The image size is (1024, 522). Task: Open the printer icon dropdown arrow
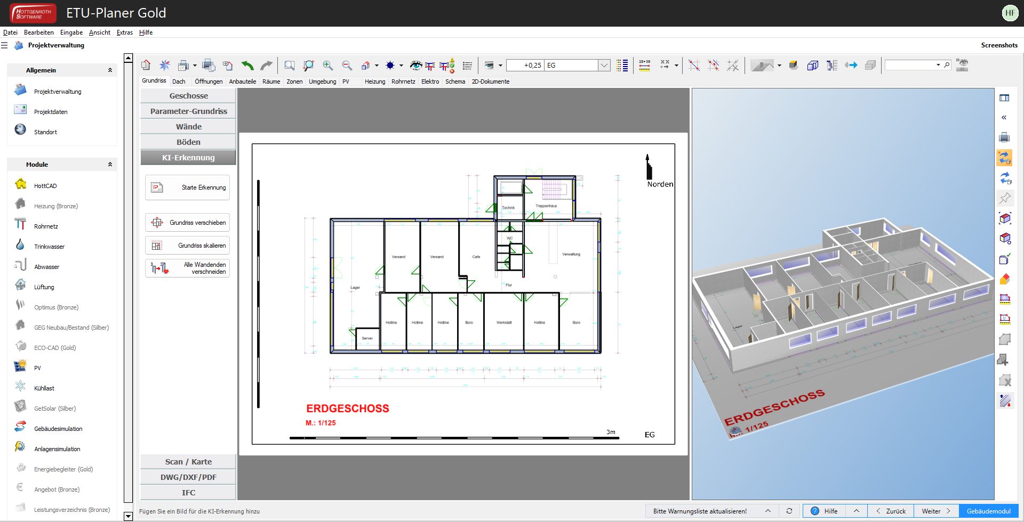(195, 66)
